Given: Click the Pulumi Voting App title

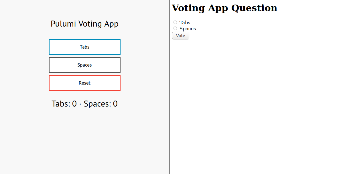Looking at the screenshot, I should (85, 24).
